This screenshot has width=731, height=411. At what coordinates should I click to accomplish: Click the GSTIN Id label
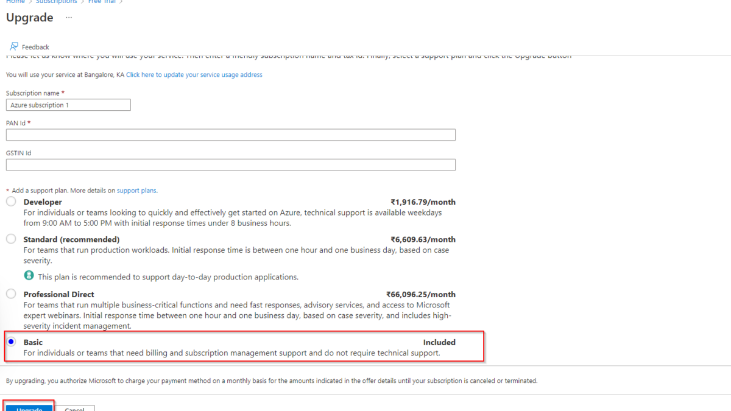tap(18, 153)
